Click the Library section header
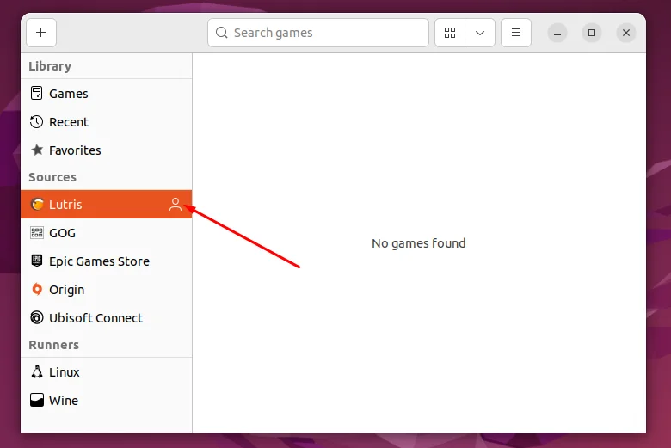Screen dimensions: 671x448 click(x=50, y=66)
